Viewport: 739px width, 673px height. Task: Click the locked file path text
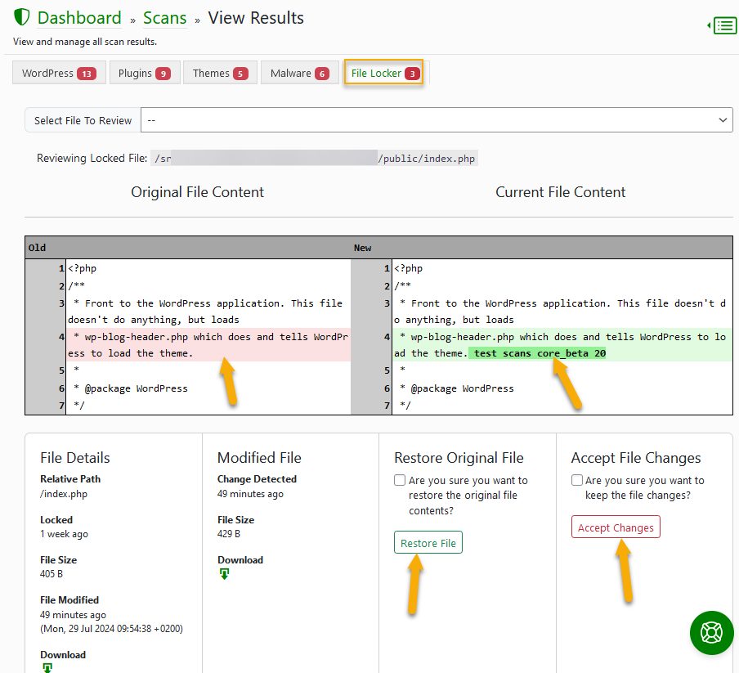[x=315, y=159]
